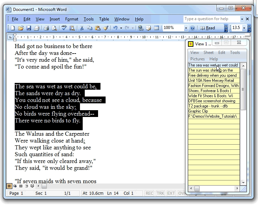This screenshot has height=206, width=258.
Task: Open the Undo history dropdown arrow
Action: pos(121,28)
